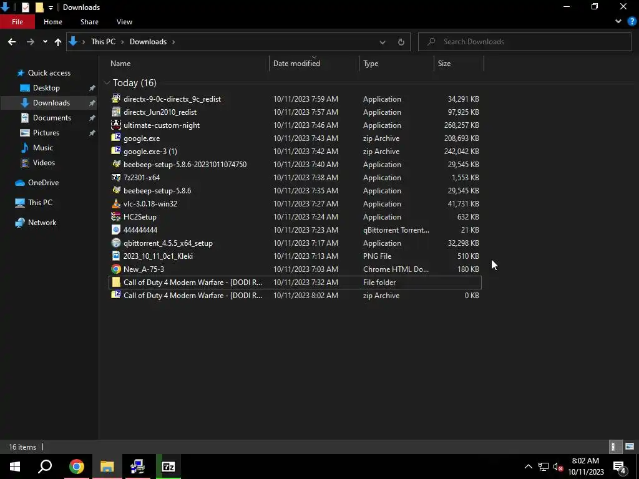Collapse the Today (16) group
The height and width of the screenshot is (479, 639).
[x=107, y=83]
